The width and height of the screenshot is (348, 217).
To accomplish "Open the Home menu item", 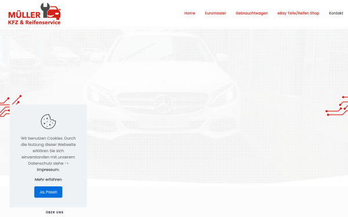I will click(190, 13).
